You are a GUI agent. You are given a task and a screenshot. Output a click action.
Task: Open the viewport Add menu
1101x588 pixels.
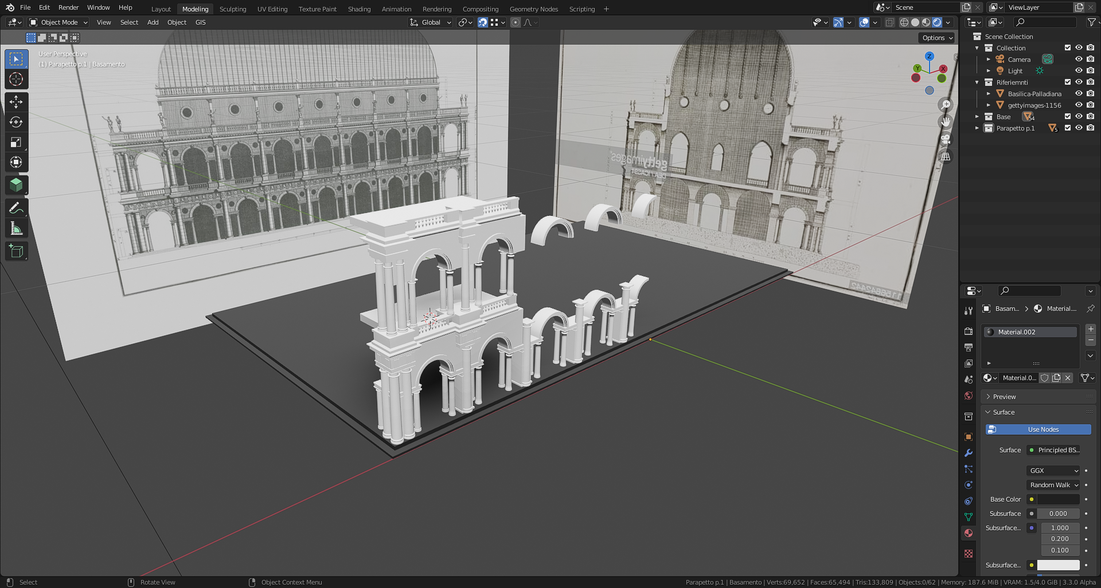click(x=153, y=22)
